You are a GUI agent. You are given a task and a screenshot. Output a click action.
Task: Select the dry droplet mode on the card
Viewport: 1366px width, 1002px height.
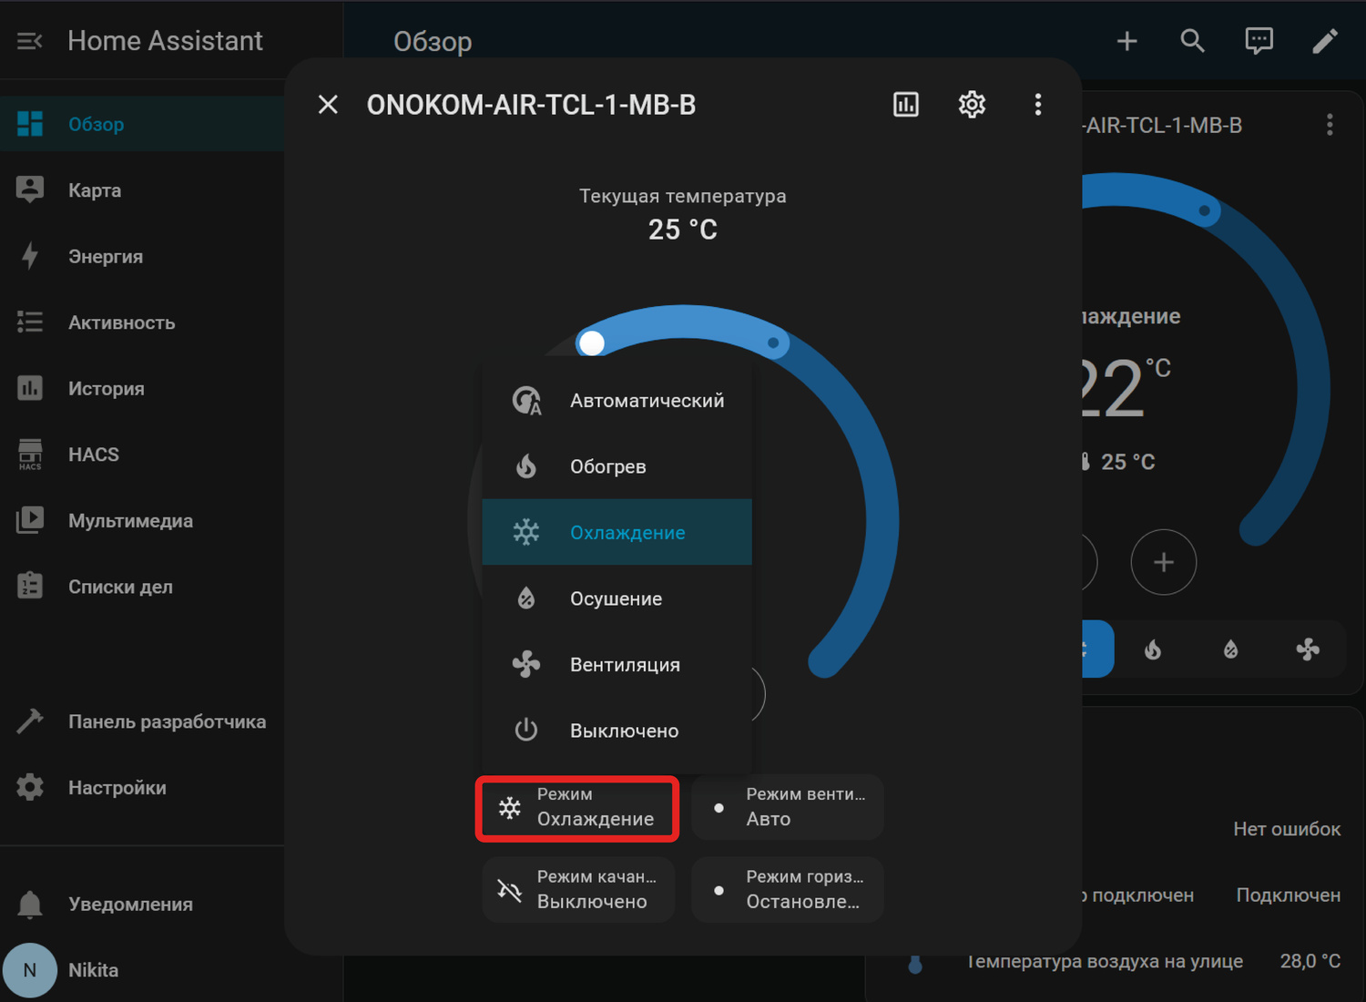pyautogui.click(x=1230, y=649)
